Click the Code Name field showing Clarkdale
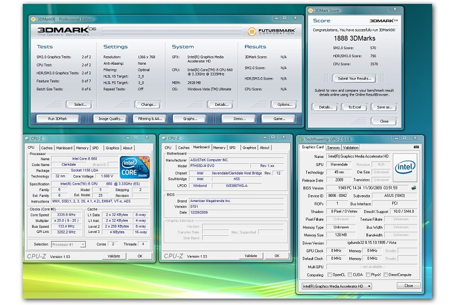Image resolution: width=458 pixels, height=305 pixels. [69, 165]
